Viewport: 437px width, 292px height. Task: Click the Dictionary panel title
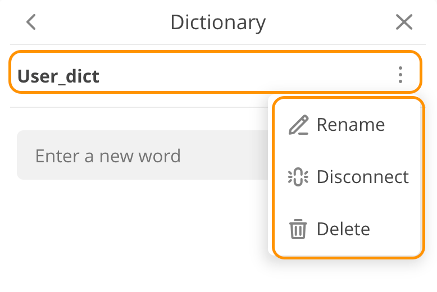tap(218, 23)
